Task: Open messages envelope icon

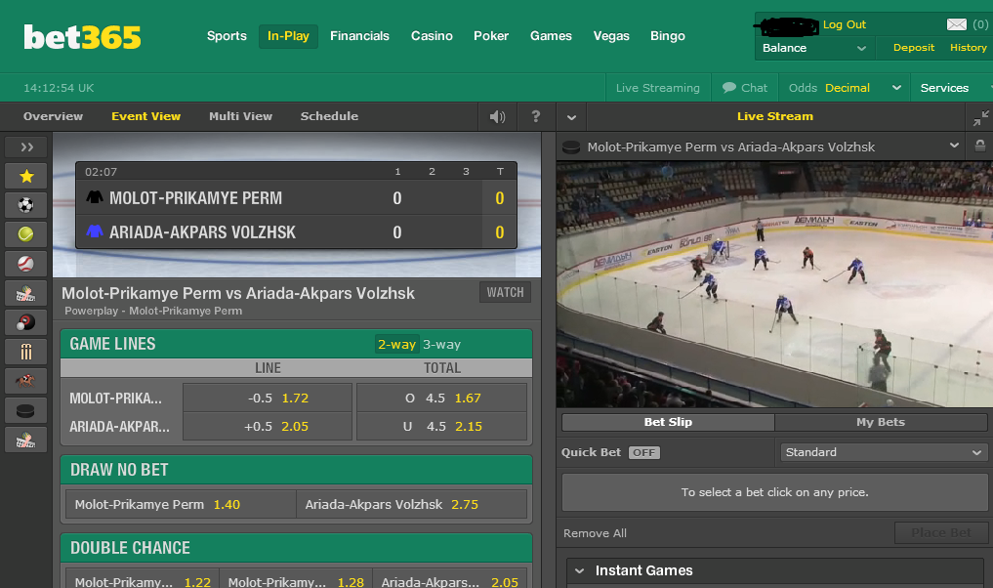Action: tap(956, 24)
